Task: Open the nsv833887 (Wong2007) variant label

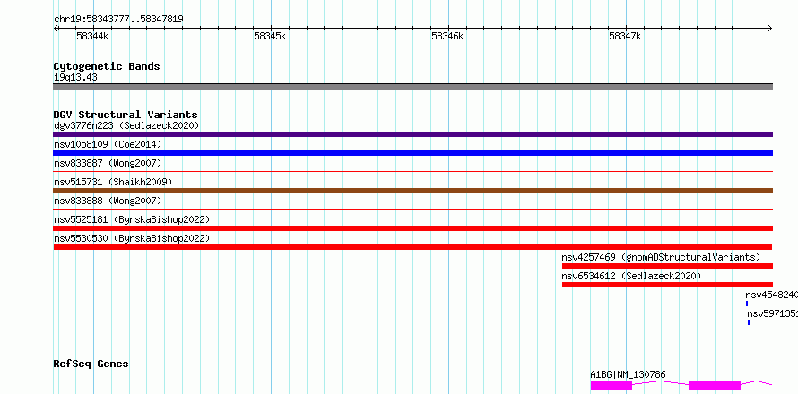Action: (108, 163)
